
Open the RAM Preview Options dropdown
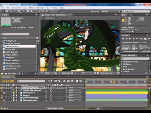[x=134, y=43]
